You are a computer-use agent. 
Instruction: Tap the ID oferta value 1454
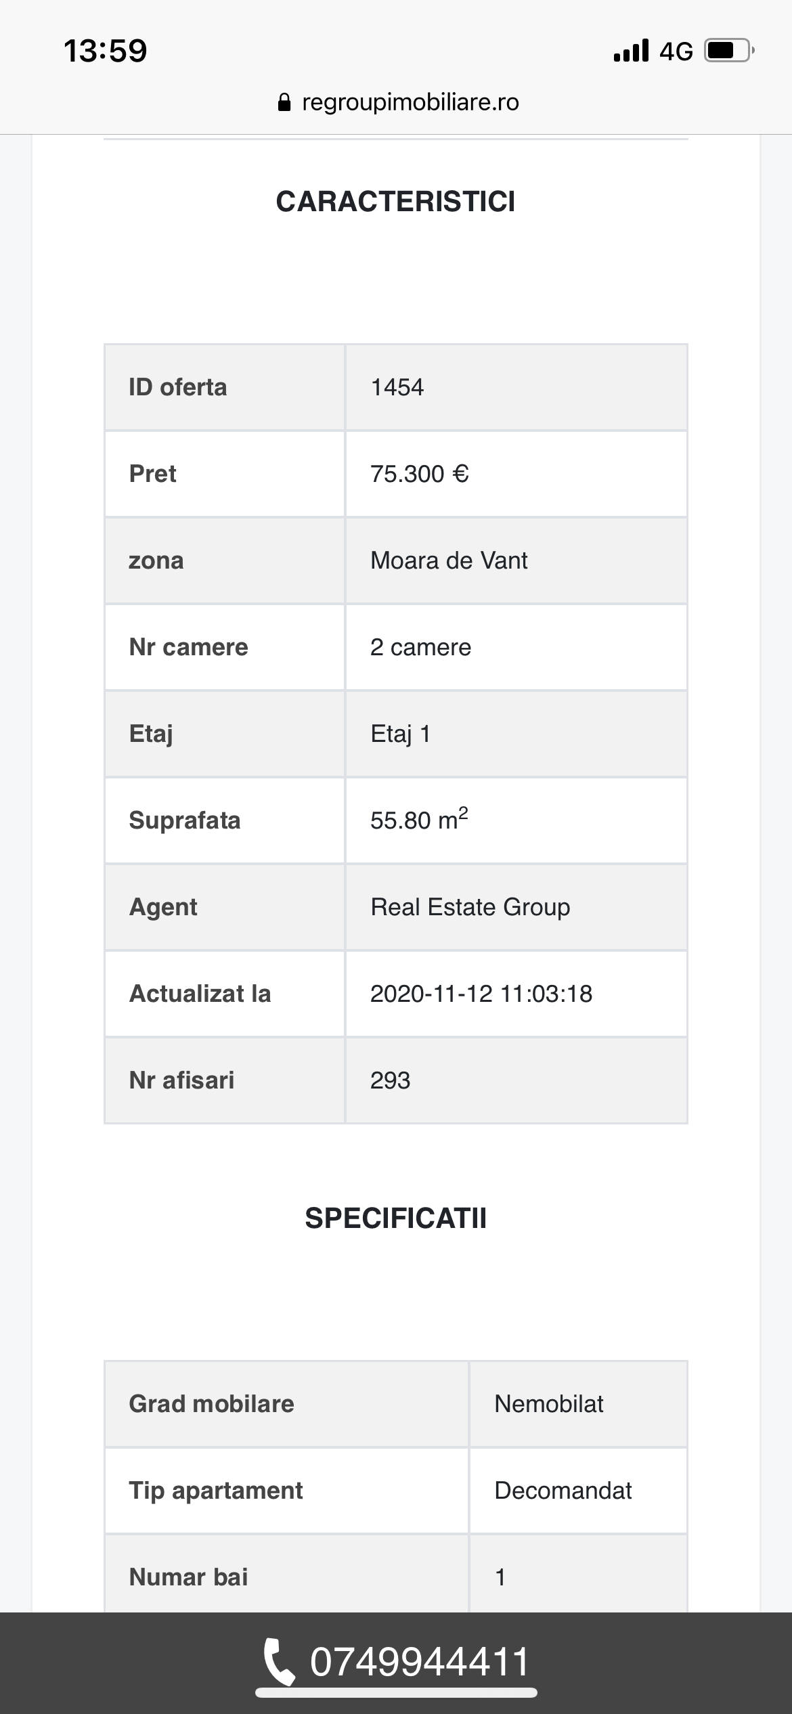point(397,387)
